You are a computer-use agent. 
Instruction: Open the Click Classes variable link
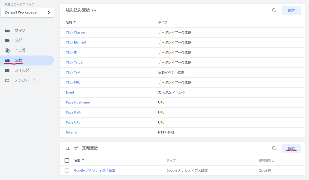76,32
